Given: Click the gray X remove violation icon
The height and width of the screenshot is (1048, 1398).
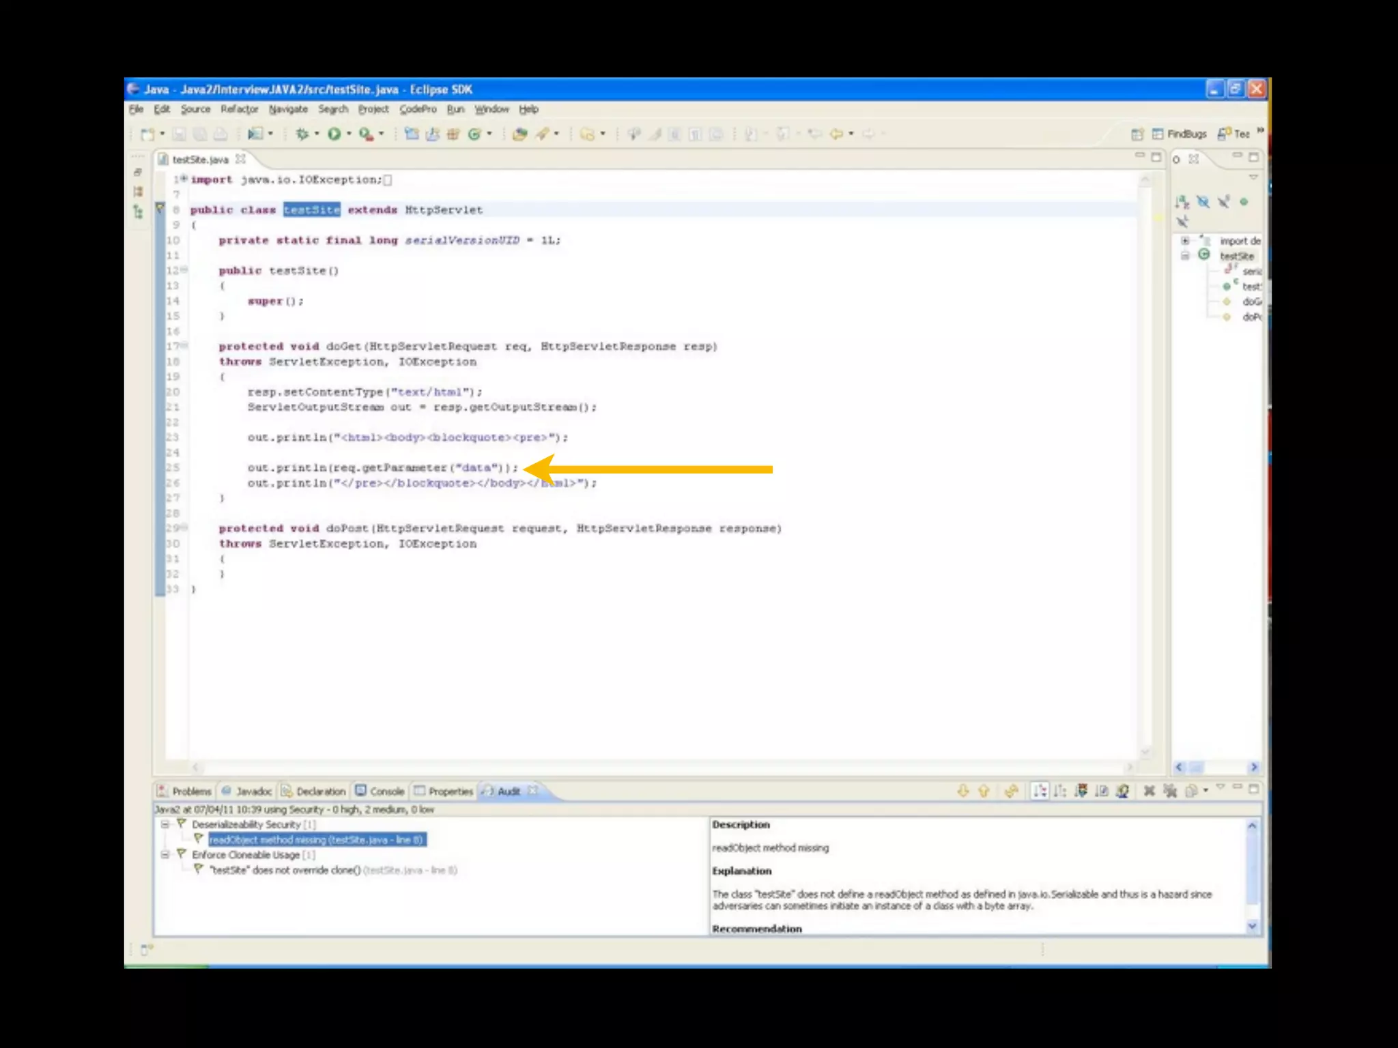Looking at the screenshot, I should click(x=1150, y=791).
